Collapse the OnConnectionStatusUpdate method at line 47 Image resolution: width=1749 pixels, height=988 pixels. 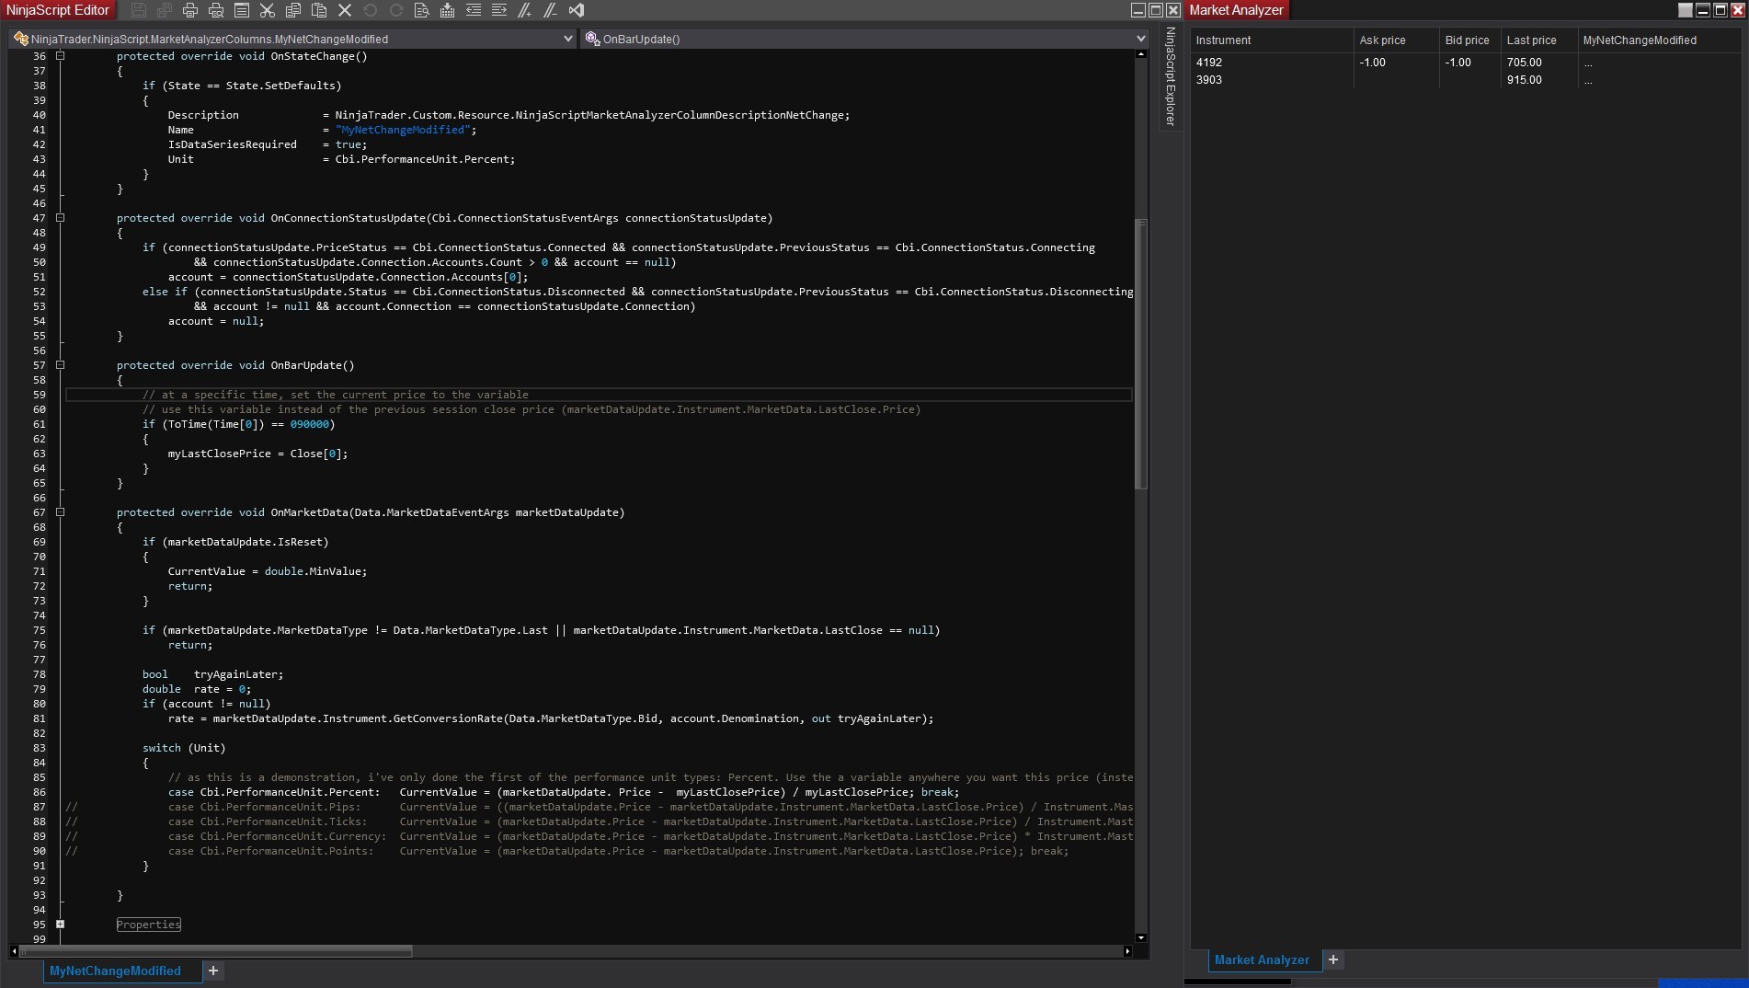point(61,218)
